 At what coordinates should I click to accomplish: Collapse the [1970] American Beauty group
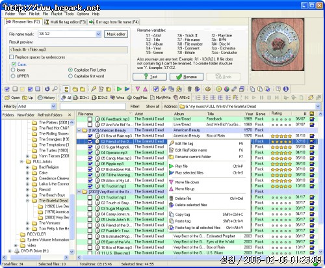(x=79, y=130)
